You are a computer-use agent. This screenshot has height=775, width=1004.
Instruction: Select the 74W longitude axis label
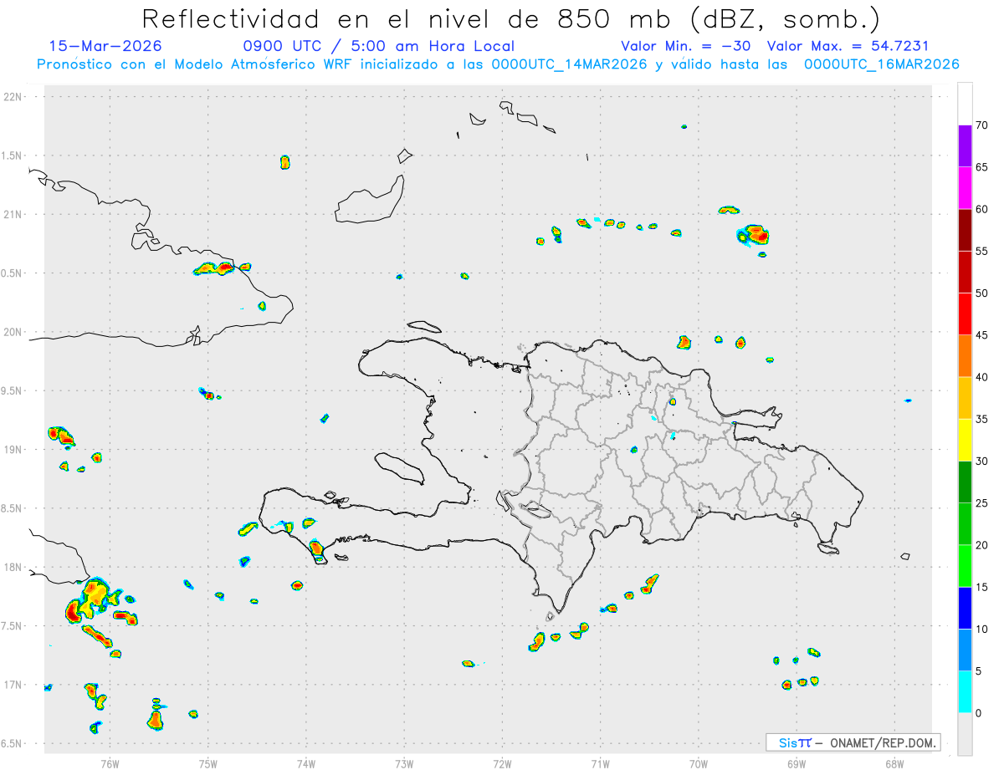[305, 763]
